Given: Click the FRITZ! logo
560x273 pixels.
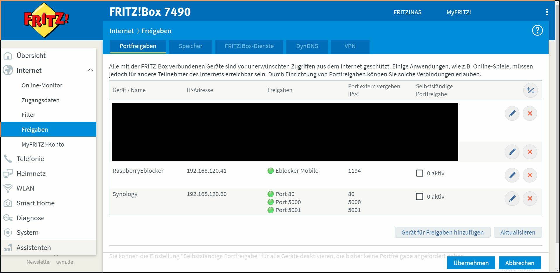Looking at the screenshot, I should [46, 20].
